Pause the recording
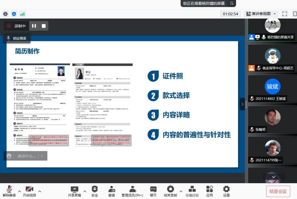The image size is (297, 199). click(34, 26)
